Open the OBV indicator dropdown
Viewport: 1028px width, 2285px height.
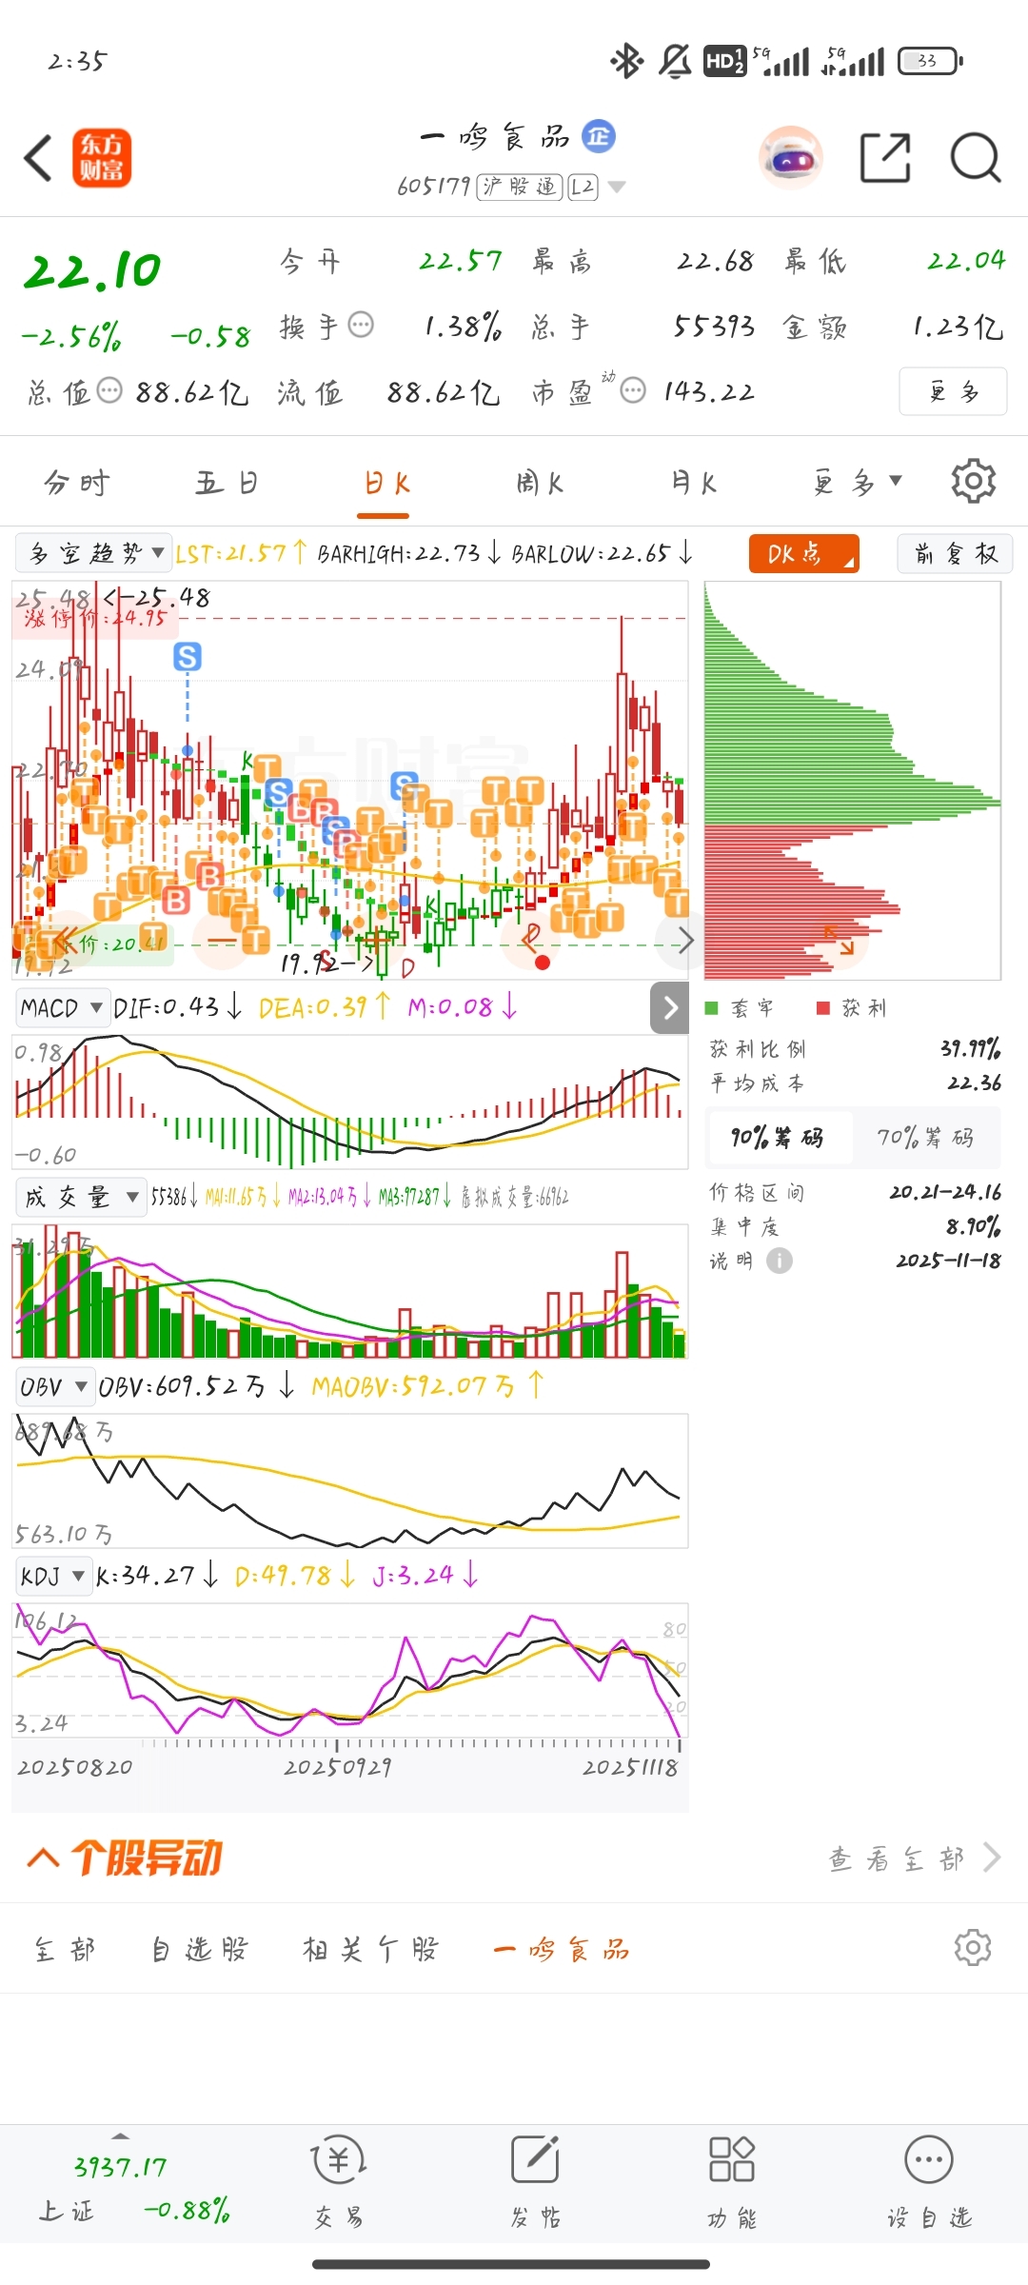pos(54,1386)
